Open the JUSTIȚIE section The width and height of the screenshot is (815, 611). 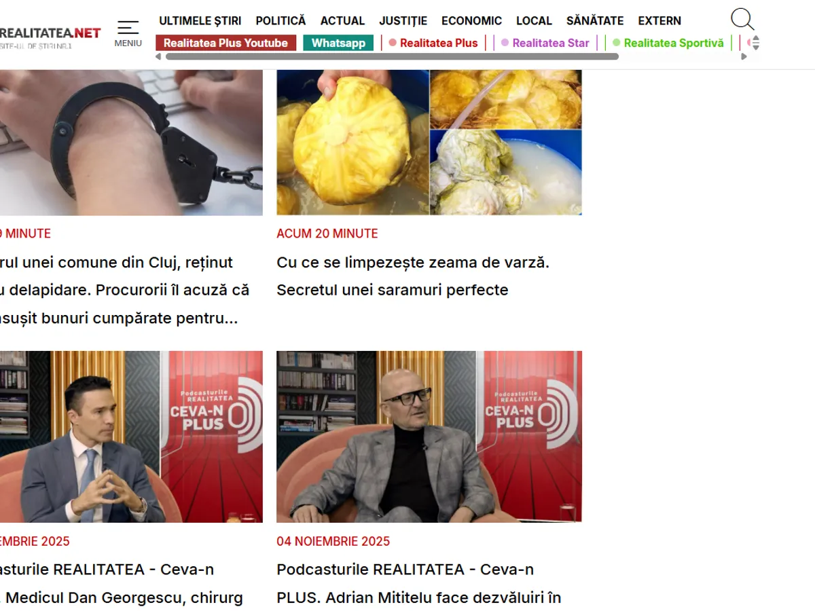pyautogui.click(x=403, y=20)
